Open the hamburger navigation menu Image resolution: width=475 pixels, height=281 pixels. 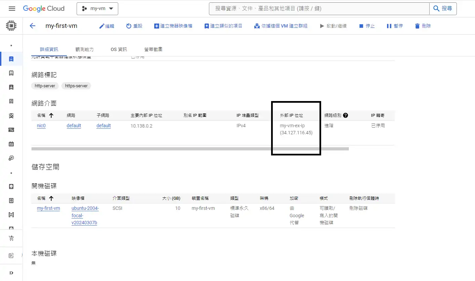[12, 9]
